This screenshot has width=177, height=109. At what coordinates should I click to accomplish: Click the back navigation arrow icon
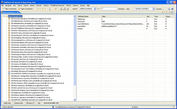click(37, 9)
